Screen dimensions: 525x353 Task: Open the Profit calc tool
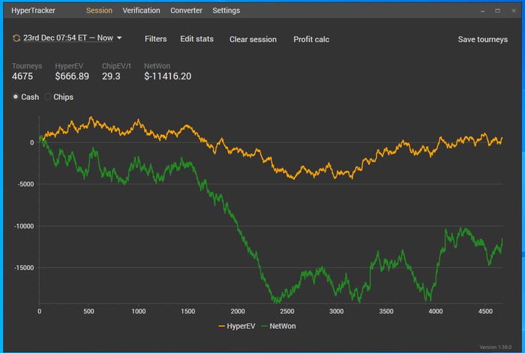[x=311, y=39]
